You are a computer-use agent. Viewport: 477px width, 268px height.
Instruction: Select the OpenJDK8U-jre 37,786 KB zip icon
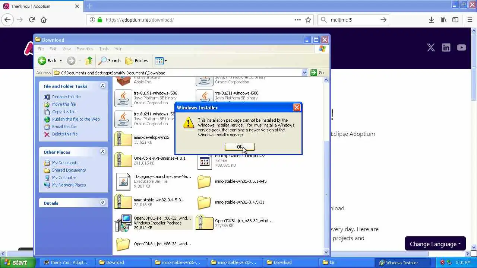[205, 223]
